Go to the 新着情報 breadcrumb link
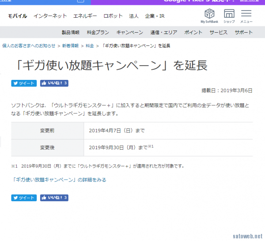Viewport: 265px width, 241px height. 70,45
